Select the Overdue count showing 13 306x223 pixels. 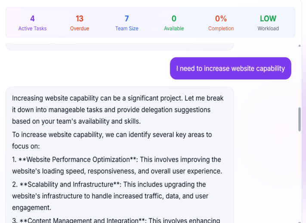pyautogui.click(x=80, y=18)
